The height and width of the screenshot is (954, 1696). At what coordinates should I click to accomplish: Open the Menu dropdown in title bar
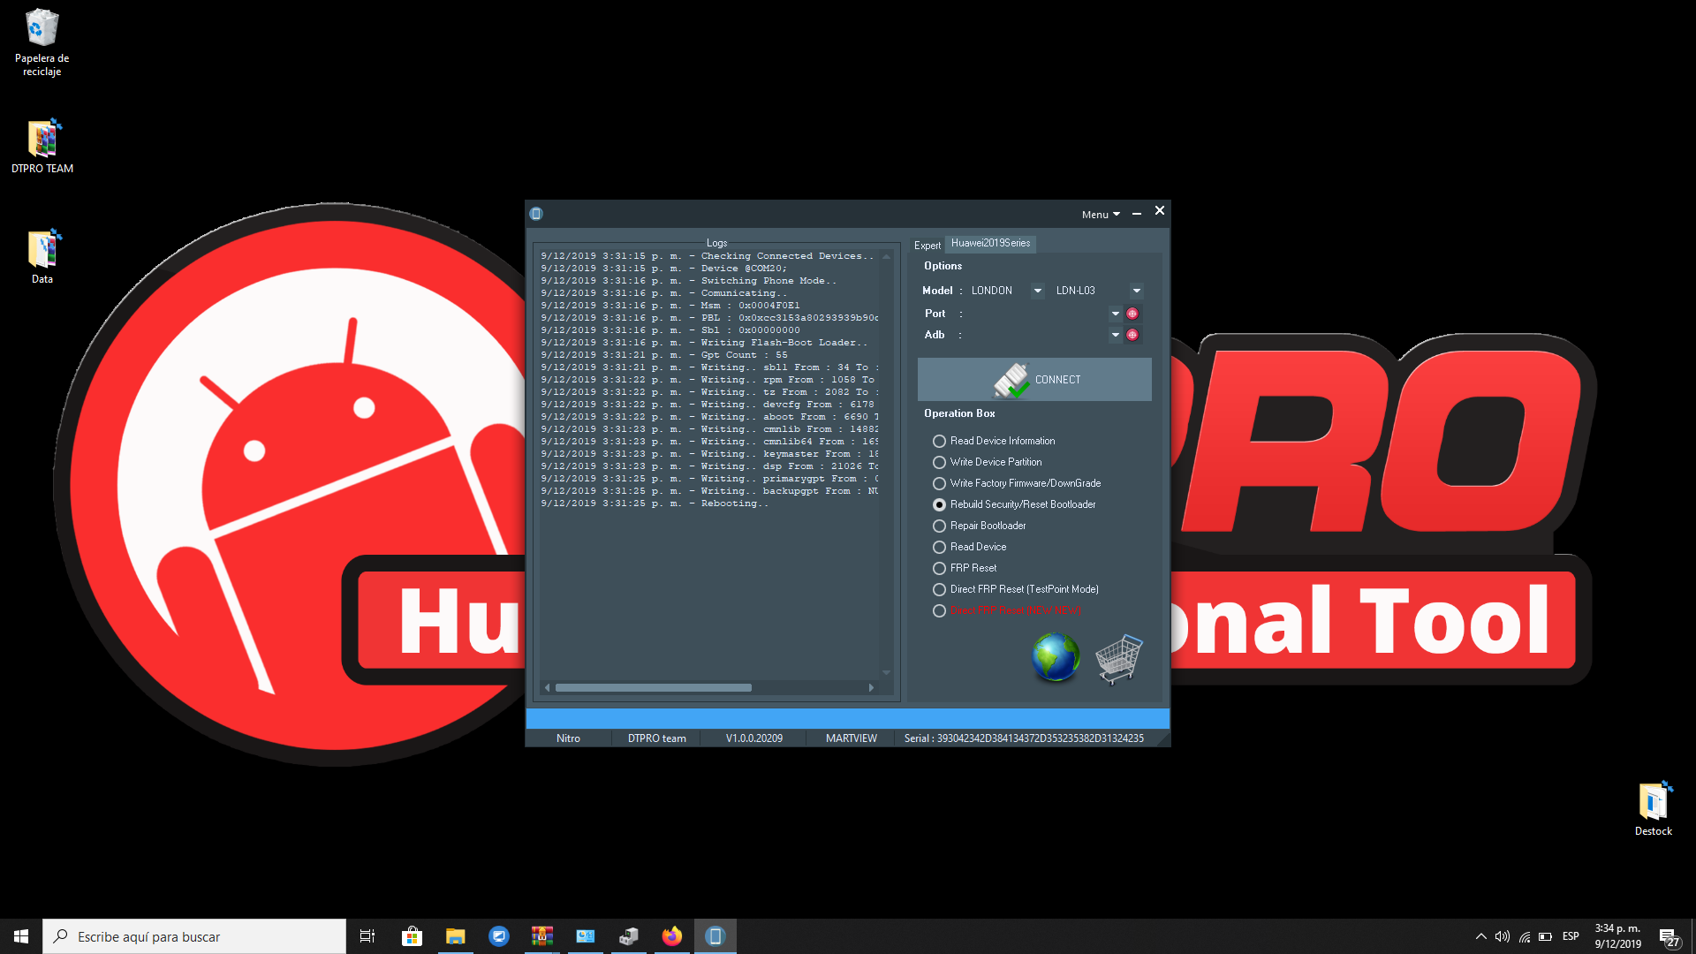(1101, 215)
